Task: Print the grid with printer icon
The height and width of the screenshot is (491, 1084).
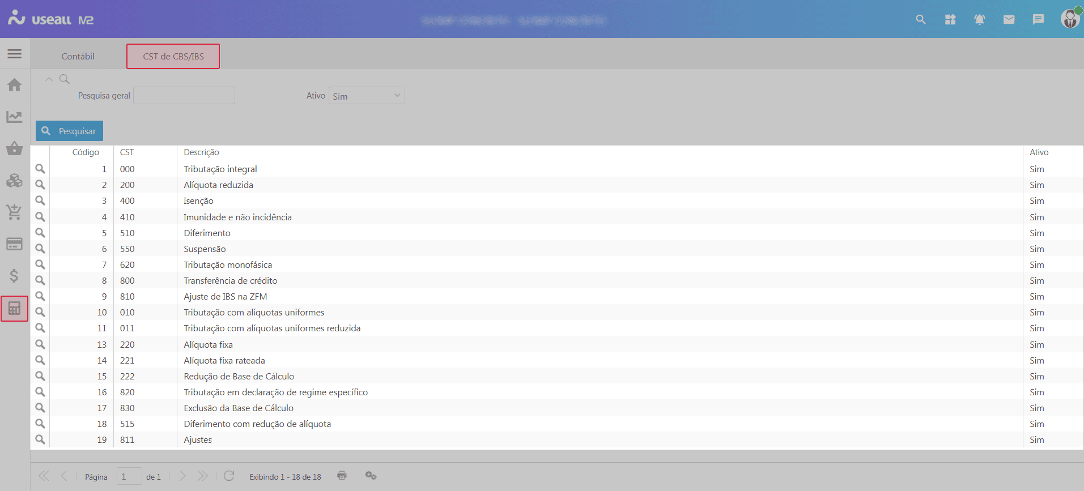Action: pyautogui.click(x=342, y=476)
